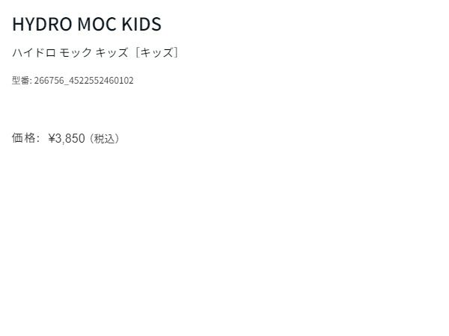Click the 型番 model number label

click(x=21, y=81)
